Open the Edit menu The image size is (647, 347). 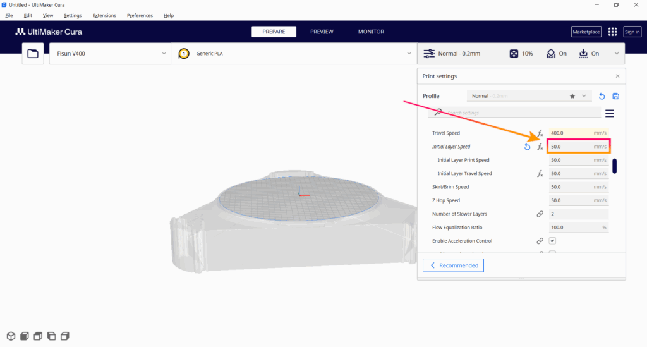click(x=28, y=16)
